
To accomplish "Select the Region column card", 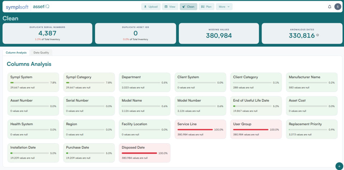I will coord(89,129).
